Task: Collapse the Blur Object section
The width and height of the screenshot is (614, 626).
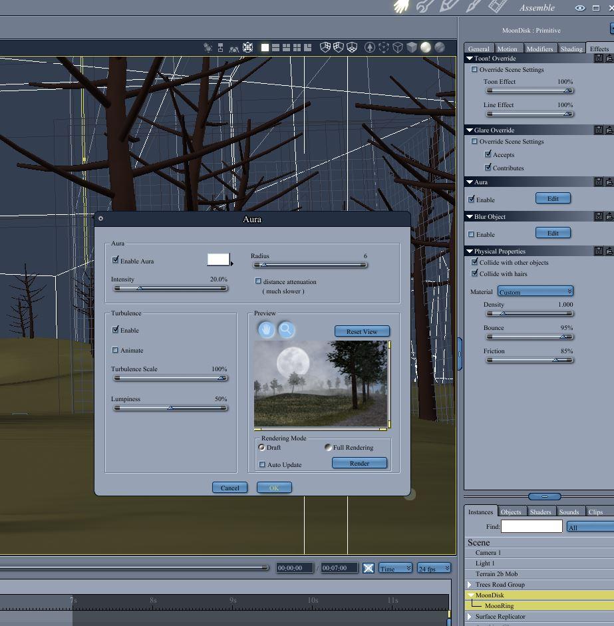Action: click(470, 217)
